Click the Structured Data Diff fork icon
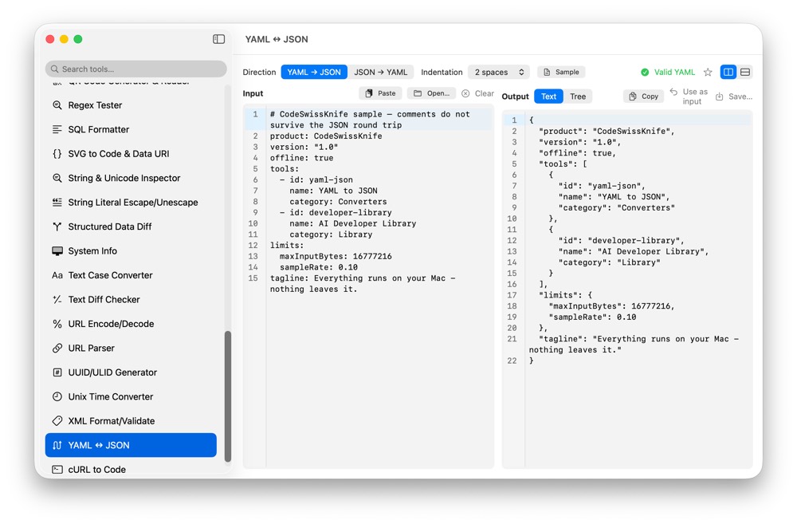 (57, 227)
